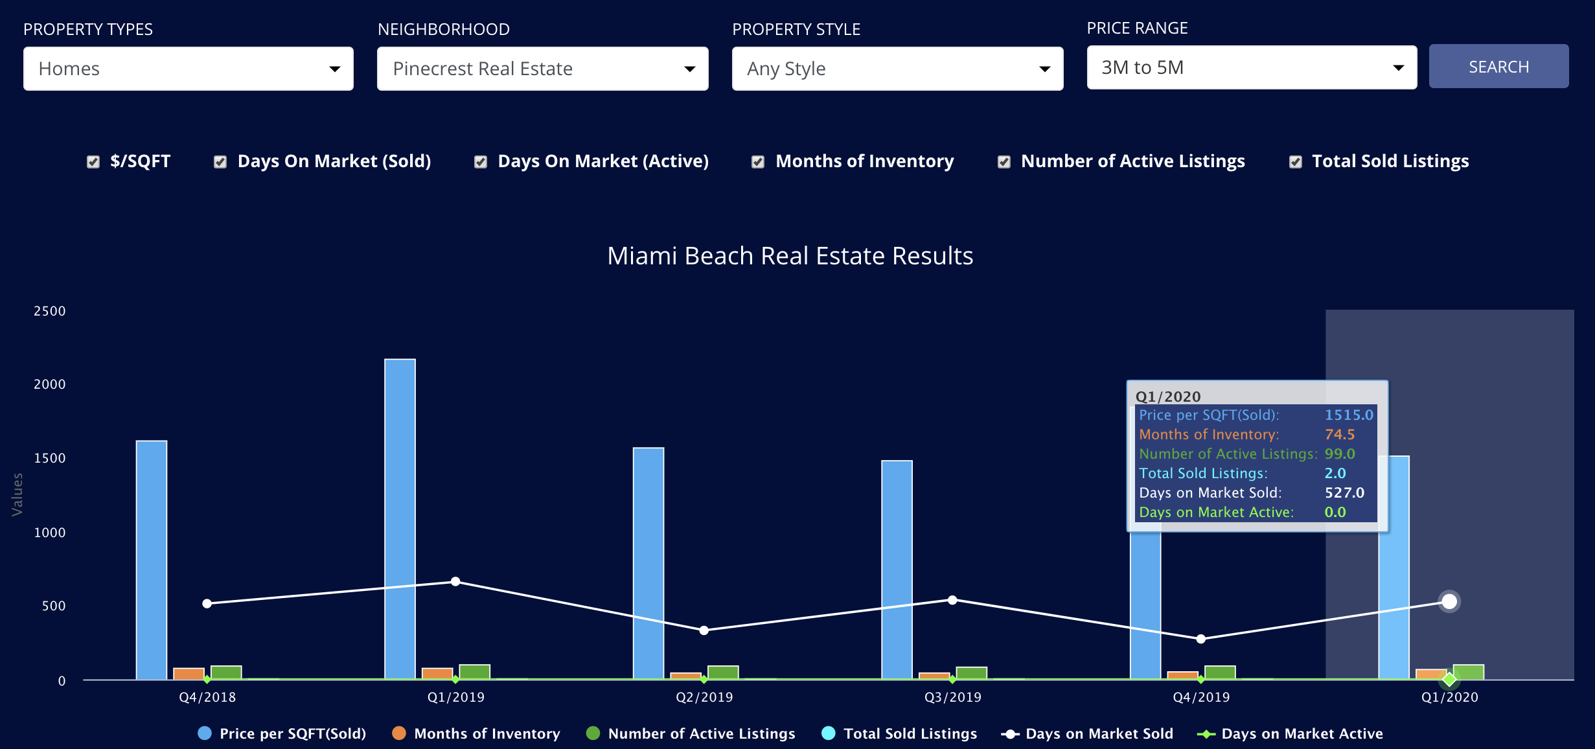Click the orange Months of Inventory legend dot
The image size is (1595, 749).
398,733
